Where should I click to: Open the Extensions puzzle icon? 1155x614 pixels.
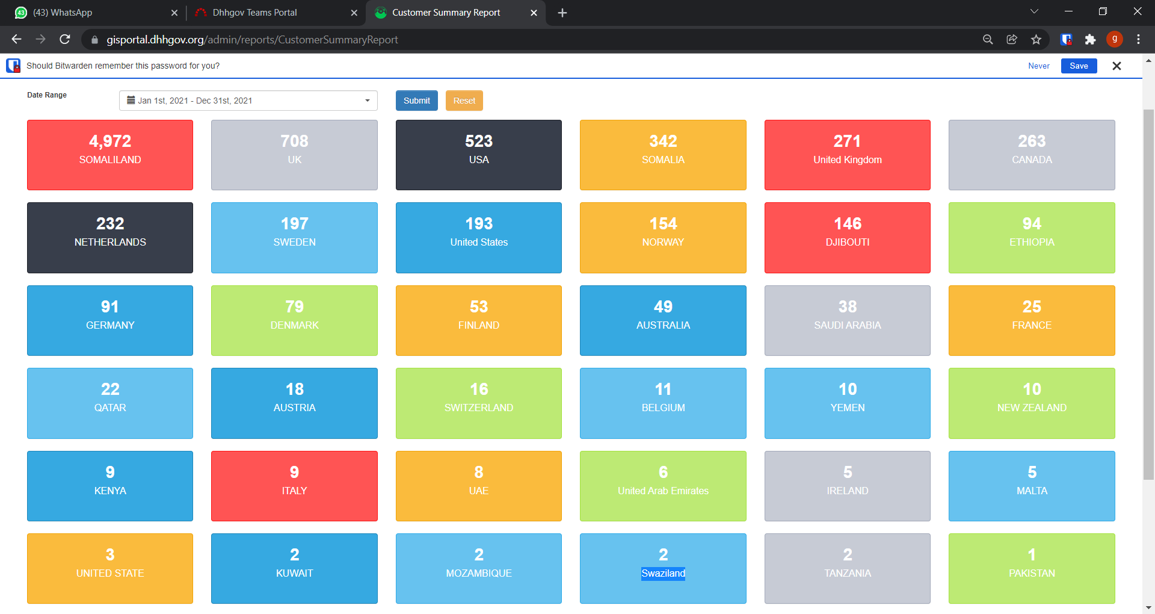point(1090,39)
